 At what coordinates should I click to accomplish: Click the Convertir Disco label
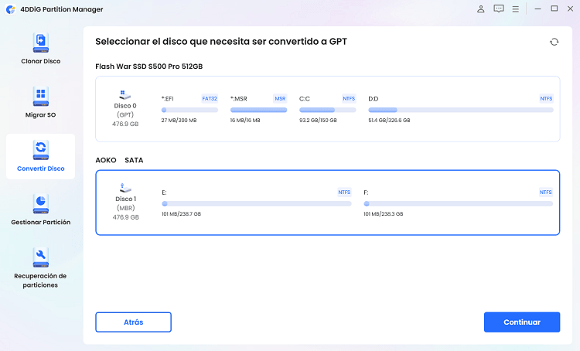tap(41, 169)
